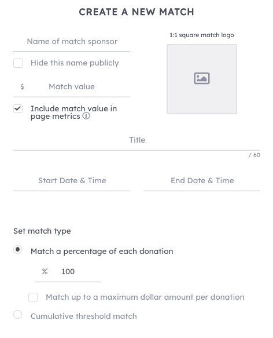This screenshot has width=273, height=338.
Task: Click the 'Create a New Match' heading
Action: (x=136, y=12)
